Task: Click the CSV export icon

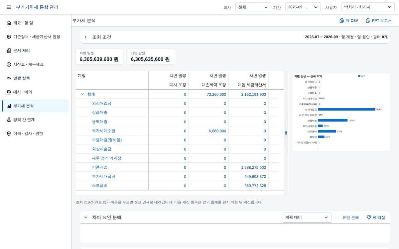Action: point(342,21)
